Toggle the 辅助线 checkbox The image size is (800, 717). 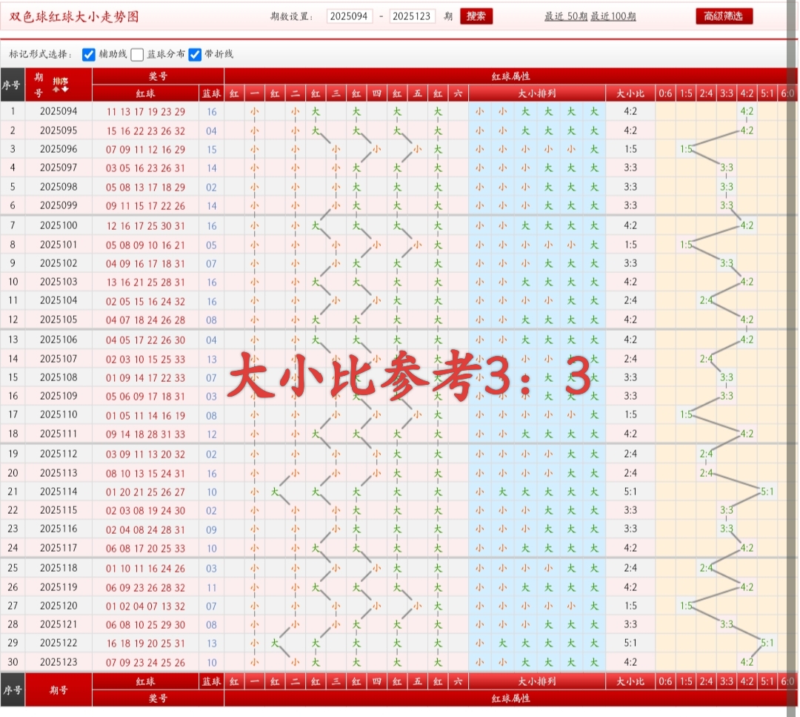pyautogui.click(x=89, y=55)
